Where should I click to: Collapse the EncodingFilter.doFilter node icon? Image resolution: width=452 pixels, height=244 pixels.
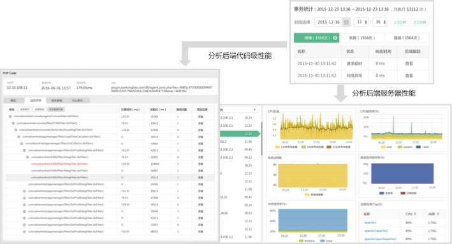coord(16,130)
